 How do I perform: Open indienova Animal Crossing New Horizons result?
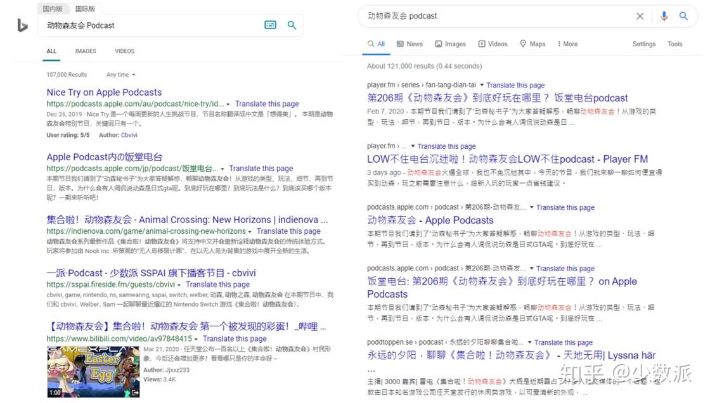[x=188, y=220]
